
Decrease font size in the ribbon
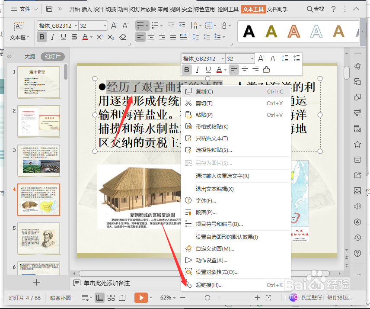pos(125,26)
